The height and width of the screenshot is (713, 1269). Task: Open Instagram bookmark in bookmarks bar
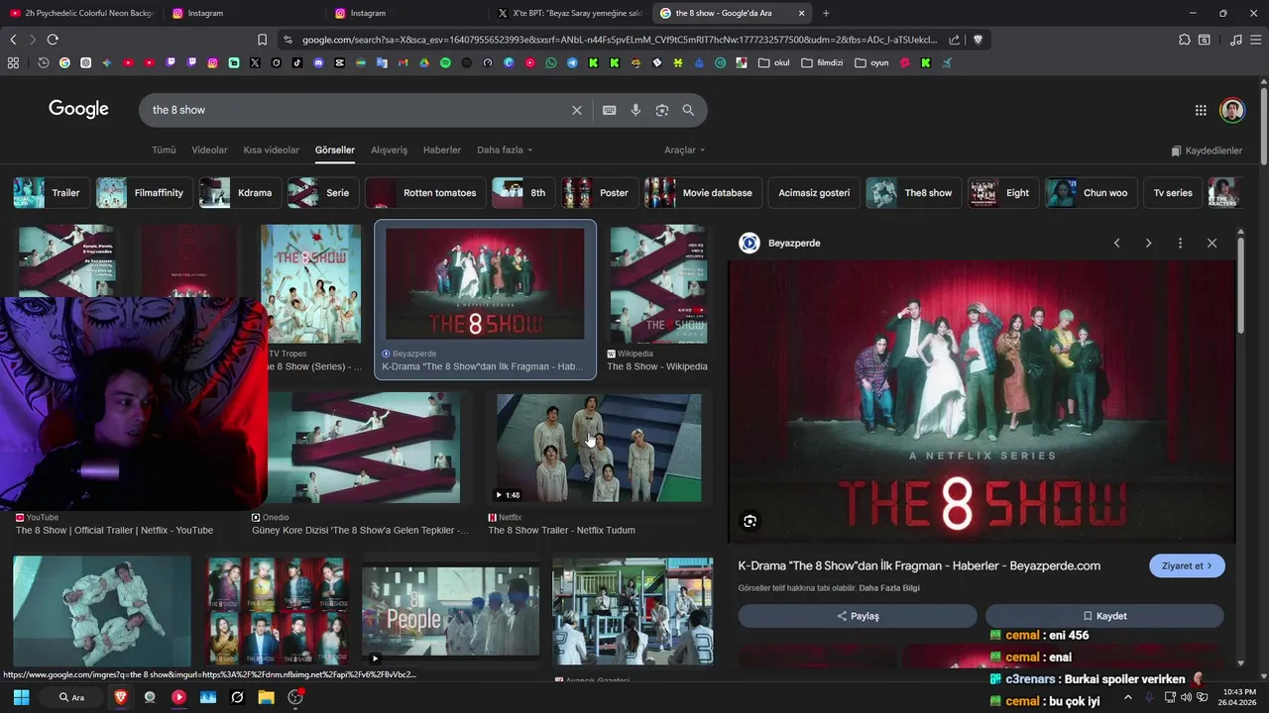212,62
